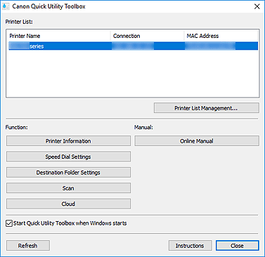
Task: Close the window with the X button
Action: (x=257, y=6)
